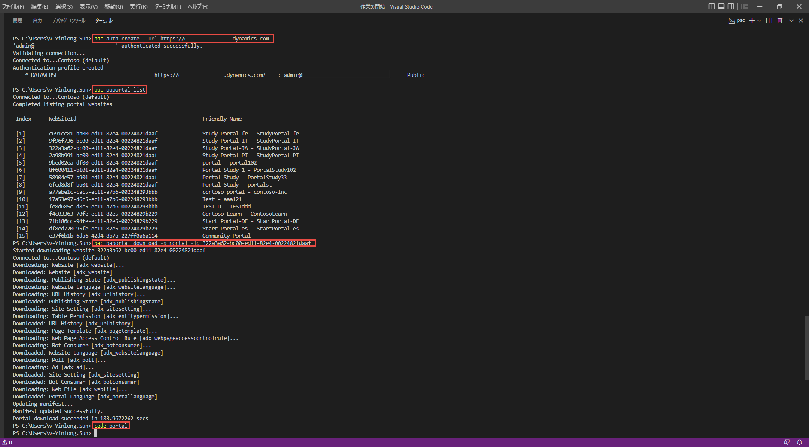Click the 'Index' column header
The image size is (809, 447).
click(24, 119)
